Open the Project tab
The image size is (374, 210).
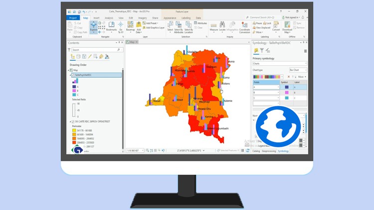click(x=73, y=18)
